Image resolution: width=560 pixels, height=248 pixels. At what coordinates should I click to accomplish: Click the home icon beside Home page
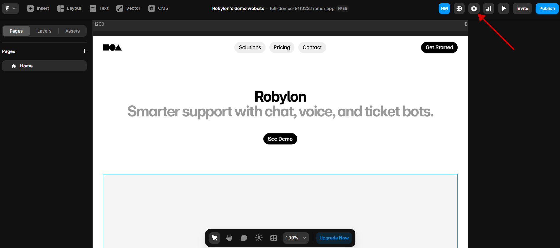tap(14, 66)
